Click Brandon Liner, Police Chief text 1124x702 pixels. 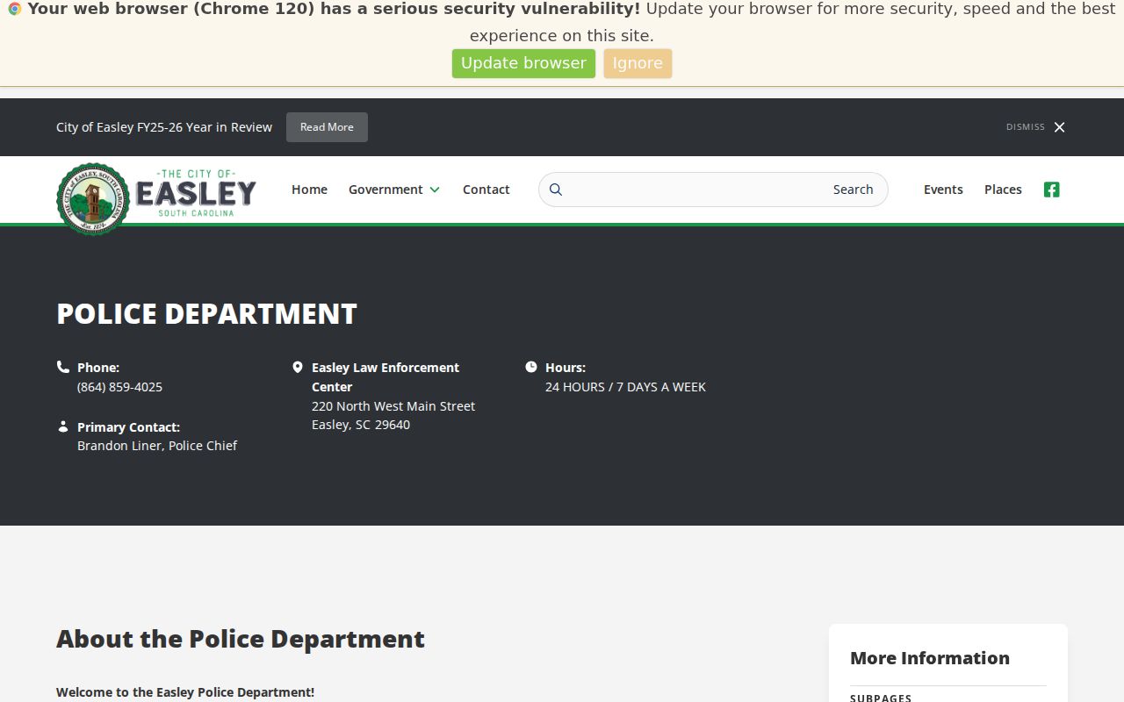point(157,446)
